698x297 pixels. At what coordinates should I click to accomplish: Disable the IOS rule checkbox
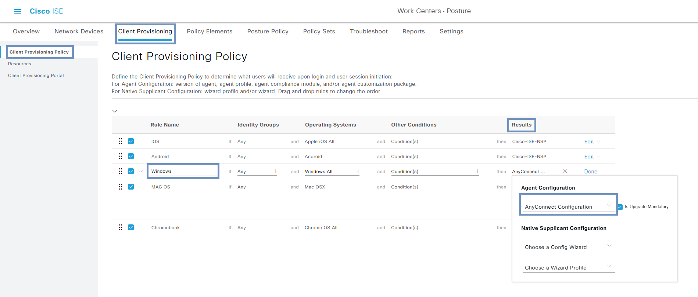131,141
